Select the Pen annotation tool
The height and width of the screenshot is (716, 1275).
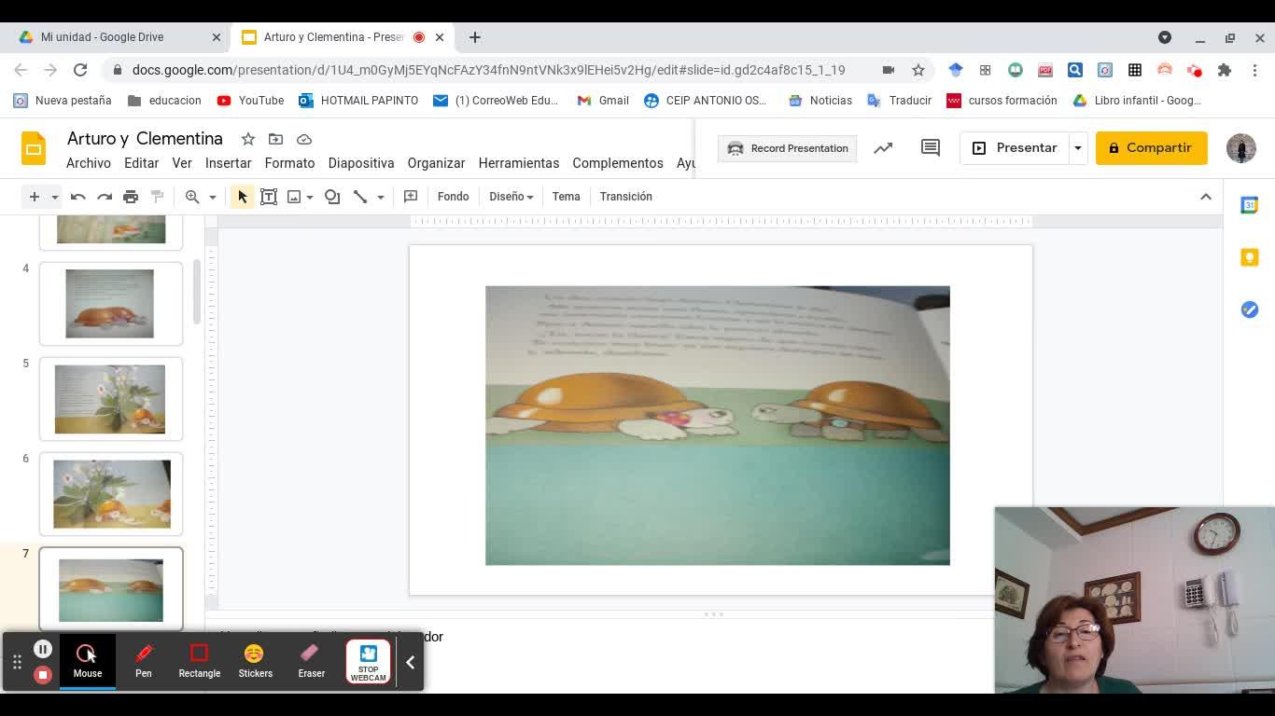point(144,661)
